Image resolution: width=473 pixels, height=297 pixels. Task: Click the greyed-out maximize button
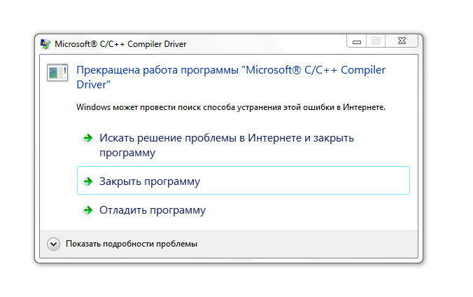point(376,41)
